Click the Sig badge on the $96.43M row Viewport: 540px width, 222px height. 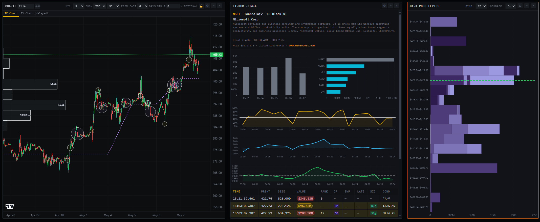(373, 206)
